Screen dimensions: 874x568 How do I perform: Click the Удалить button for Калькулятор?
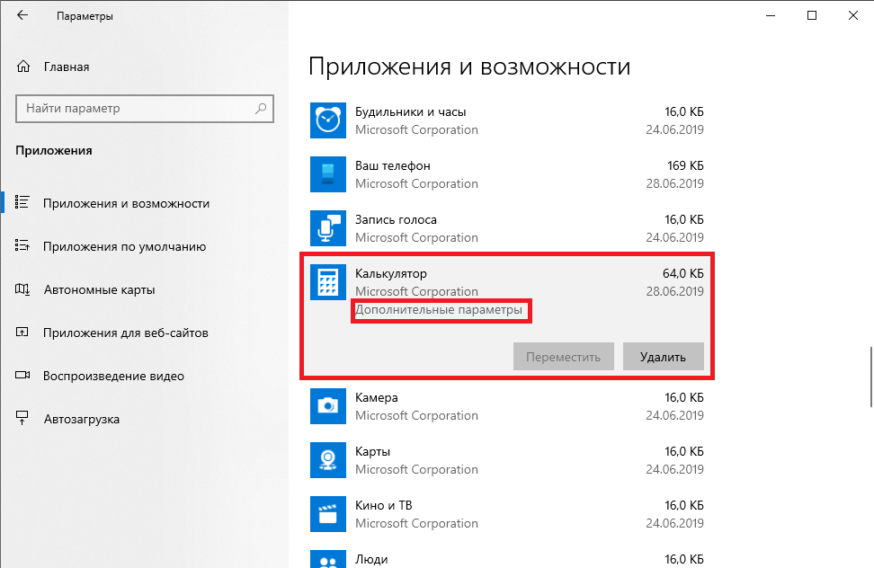[664, 357]
